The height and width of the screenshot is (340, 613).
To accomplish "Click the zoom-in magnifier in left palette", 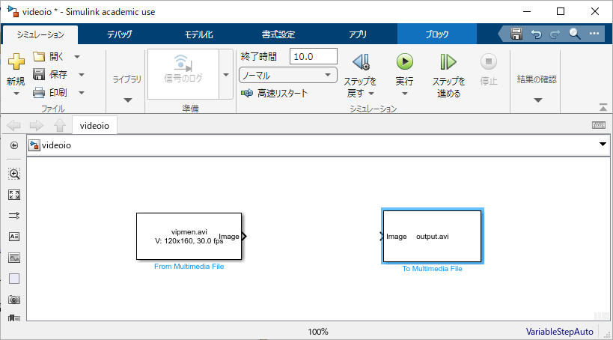I will (x=14, y=174).
